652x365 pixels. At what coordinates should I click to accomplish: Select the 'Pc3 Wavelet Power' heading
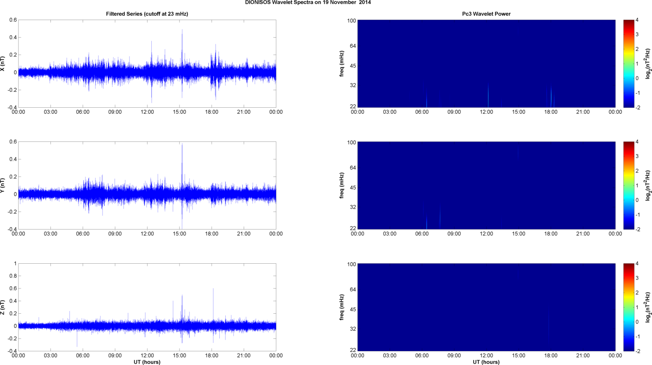[x=486, y=14]
